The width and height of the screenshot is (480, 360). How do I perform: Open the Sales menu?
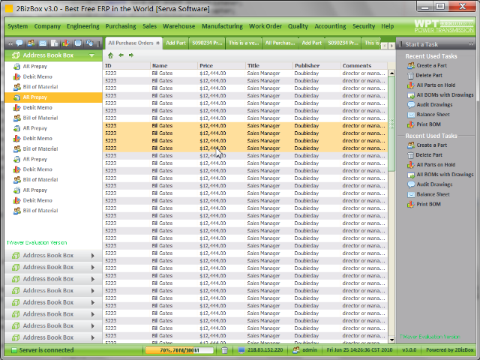click(150, 26)
